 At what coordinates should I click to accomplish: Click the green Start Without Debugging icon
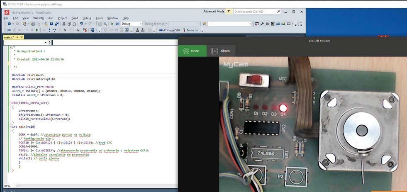tap(112, 24)
